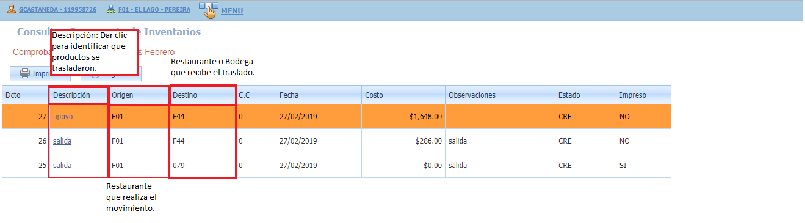Click the Regresar button
805x223 pixels.
pyautogui.click(x=111, y=73)
